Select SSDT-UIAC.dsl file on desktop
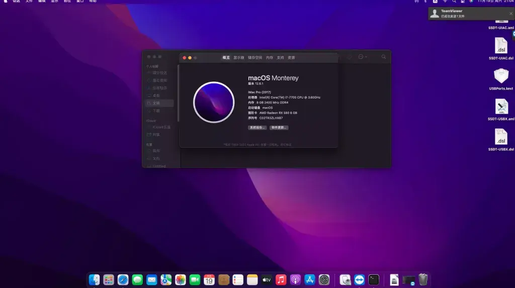This screenshot has width=515, height=288. (501, 49)
